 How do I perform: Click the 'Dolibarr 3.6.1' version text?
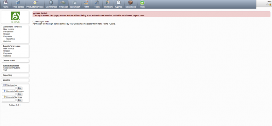point(15,105)
